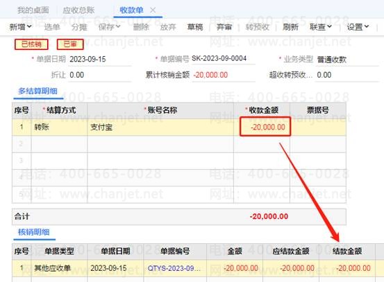The image size is (384, 282).
Task: Select the 收款金额 cell -20,000.00
Action: pos(265,127)
